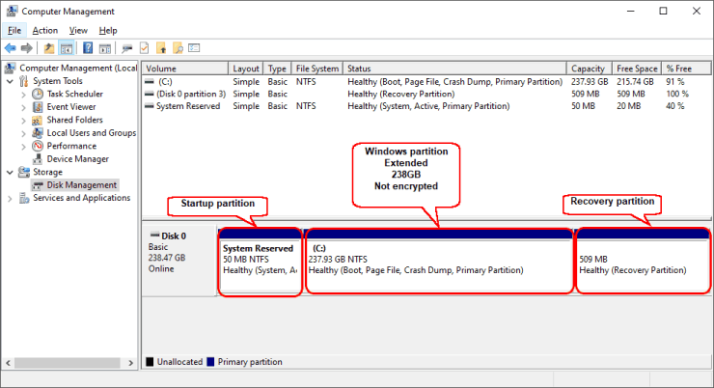The image size is (714, 388).
Task: Click the tree scrollbar left arrow
Action: tap(8, 363)
